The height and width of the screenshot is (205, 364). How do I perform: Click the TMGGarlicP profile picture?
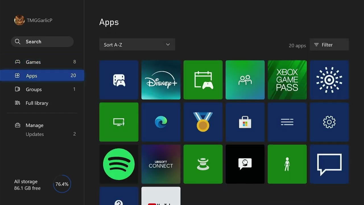pos(19,20)
